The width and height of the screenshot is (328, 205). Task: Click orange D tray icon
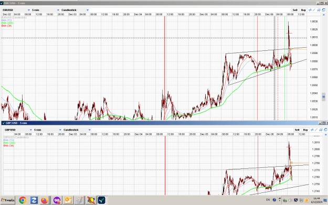tap(306, 200)
